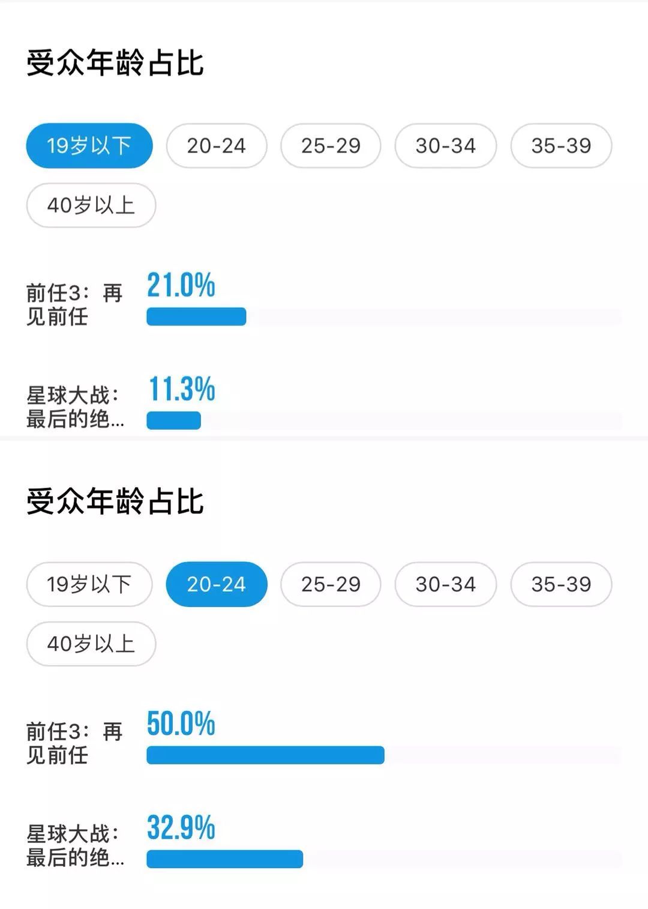Select the unselected 20-24 age tab
This screenshot has height=909, width=648.
coord(216,145)
